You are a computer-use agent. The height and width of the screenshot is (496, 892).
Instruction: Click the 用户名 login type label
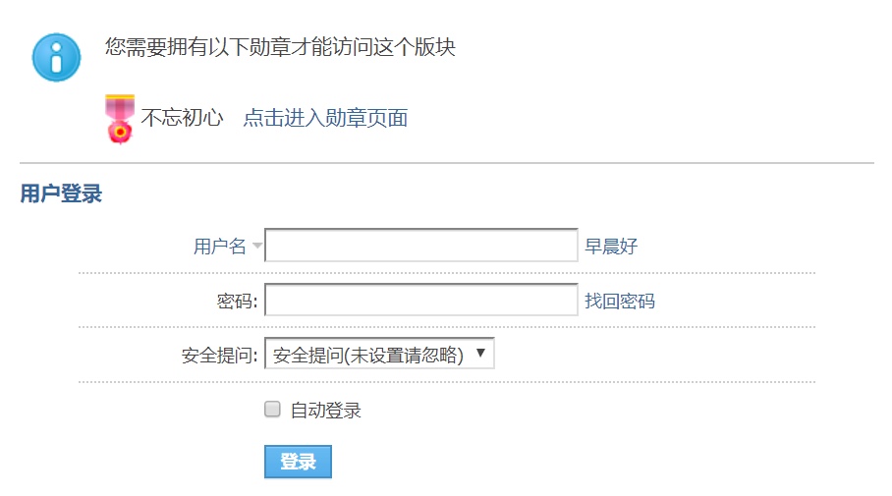pyautogui.click(x=220, y=247)
